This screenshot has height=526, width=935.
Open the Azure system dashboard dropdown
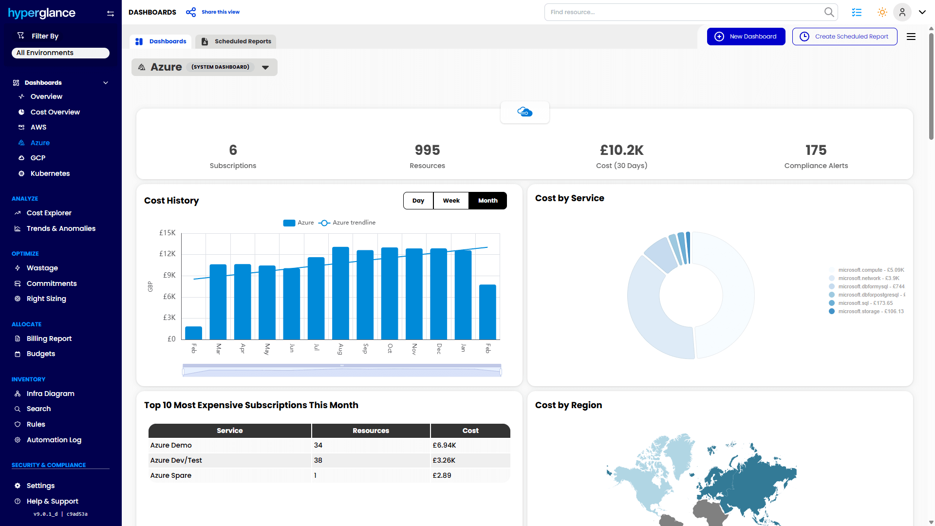pyautogui.click(x=265, y=67)
